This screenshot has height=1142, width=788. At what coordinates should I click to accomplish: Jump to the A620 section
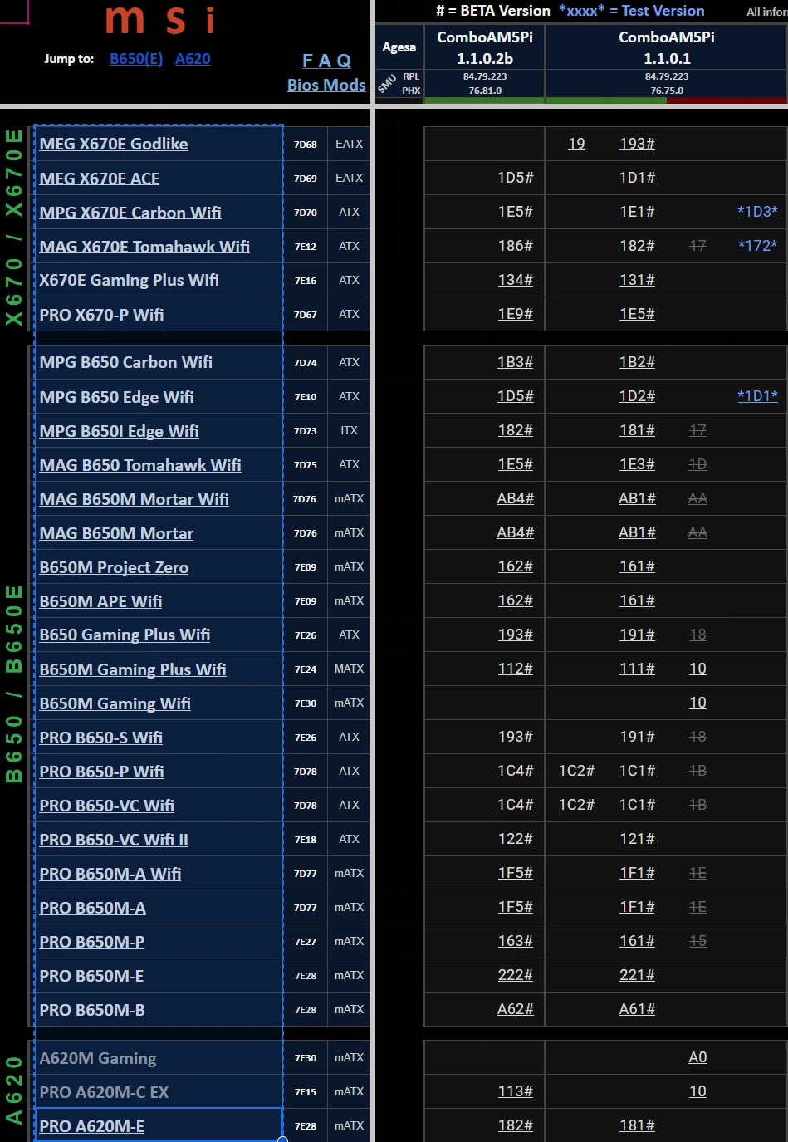click(x=193, y=59)
